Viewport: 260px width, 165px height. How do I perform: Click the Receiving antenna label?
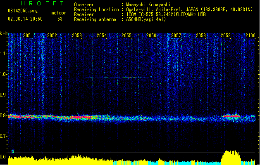point(95,19)
